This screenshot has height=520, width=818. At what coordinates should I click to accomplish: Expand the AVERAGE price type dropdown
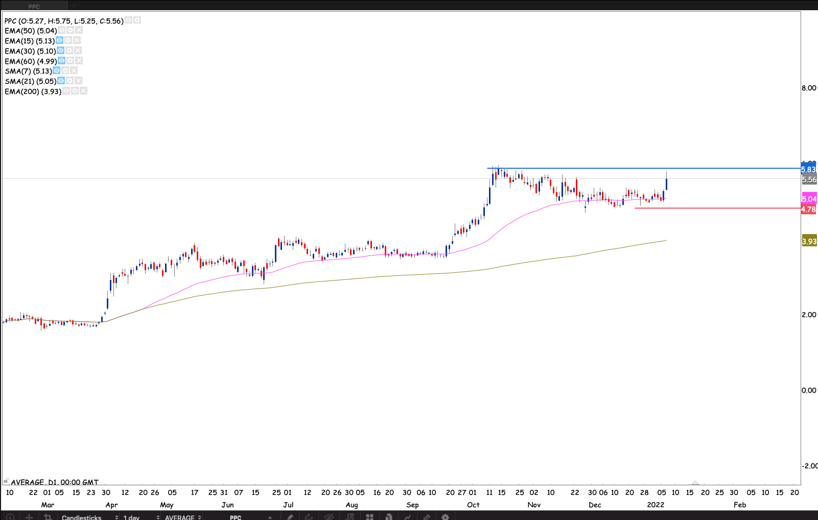point(182,517)
